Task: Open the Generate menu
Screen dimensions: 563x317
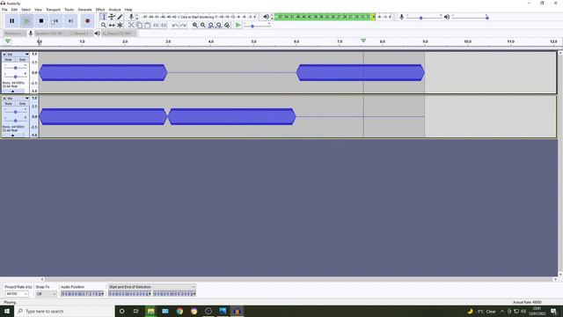Action: point(85,10)
